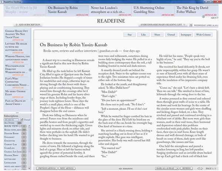
Task: Open The Worst Witch article tab
Action: [x=25, y=11]
